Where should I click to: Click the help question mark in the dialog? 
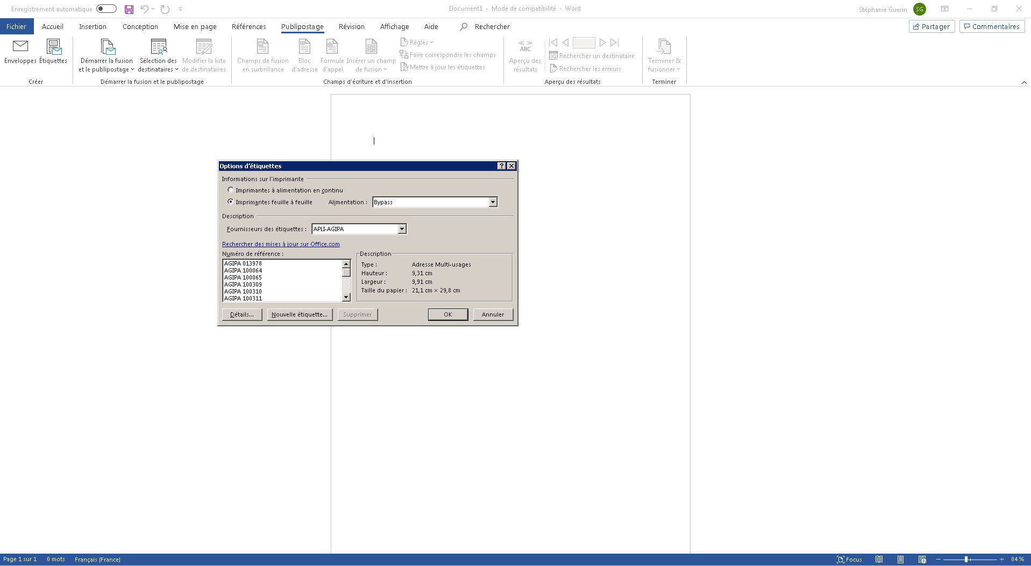[501, 166]
